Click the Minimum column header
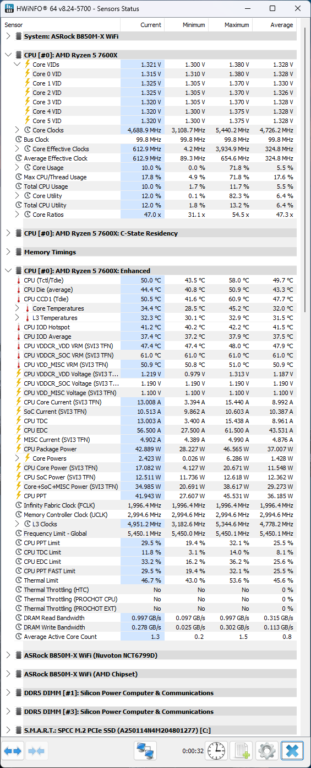 [x=186, y=25]
